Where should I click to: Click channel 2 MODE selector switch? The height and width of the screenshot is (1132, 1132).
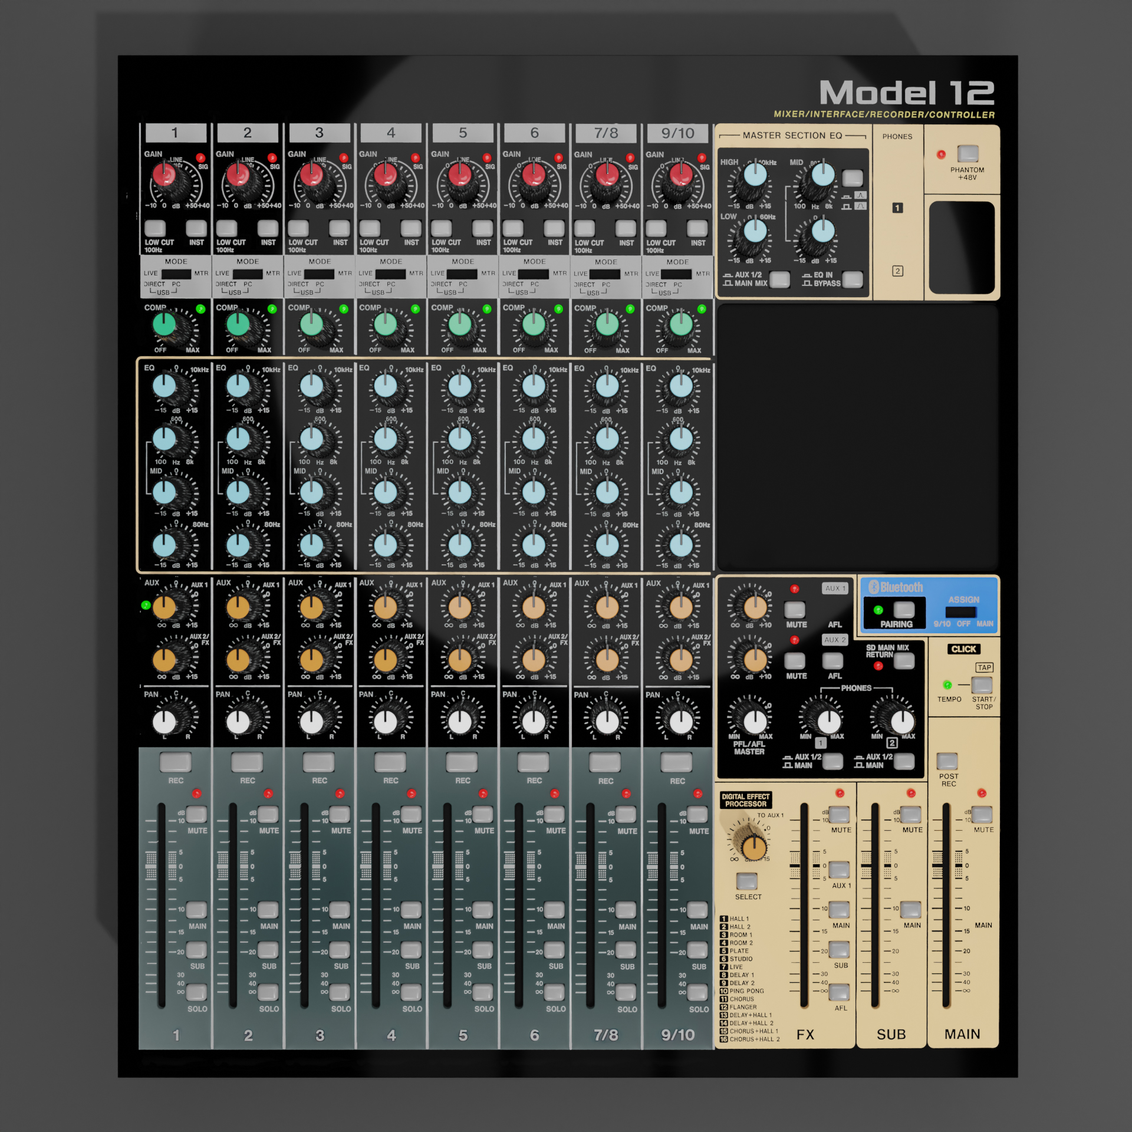(x=248, y=274)
